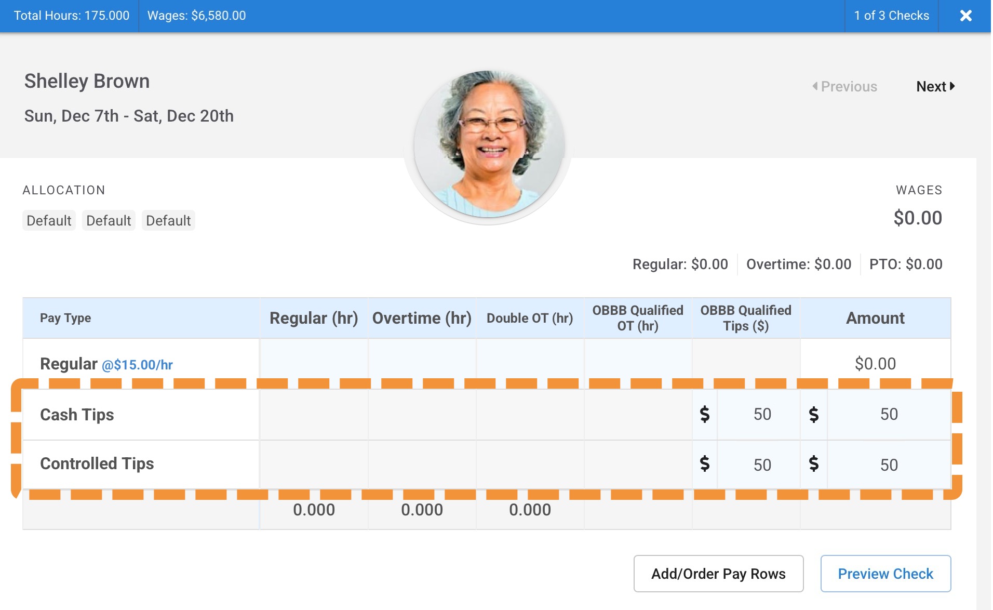Click Shelley Brown's profile photo

tap(488, 144)
